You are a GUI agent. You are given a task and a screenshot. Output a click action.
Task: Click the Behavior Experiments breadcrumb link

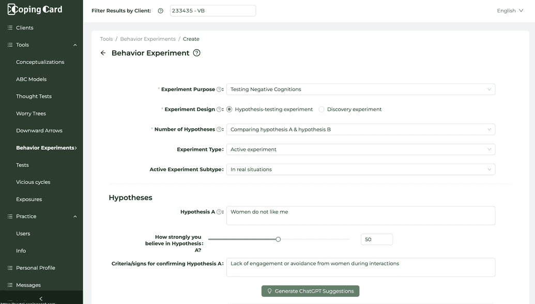(x=148, y=39)
